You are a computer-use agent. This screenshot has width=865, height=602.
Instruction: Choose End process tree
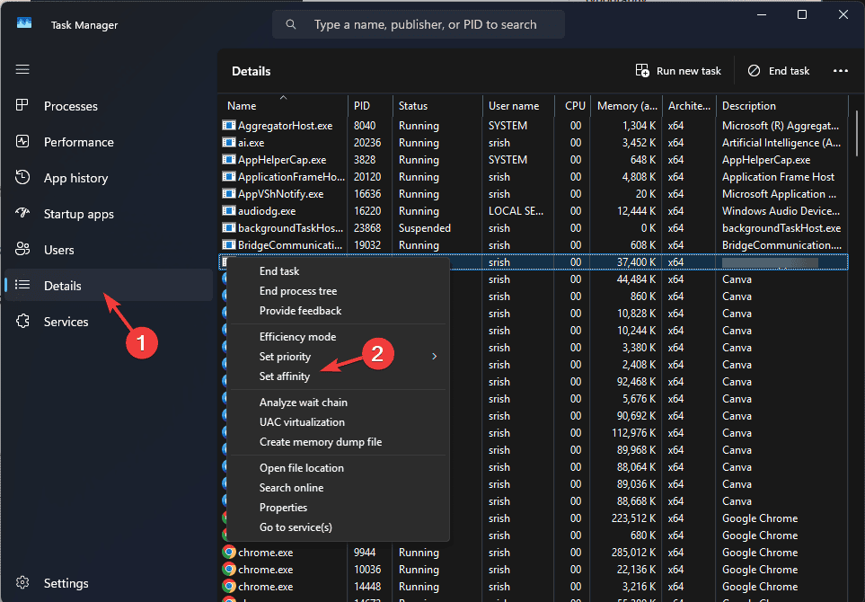[298, 291]
